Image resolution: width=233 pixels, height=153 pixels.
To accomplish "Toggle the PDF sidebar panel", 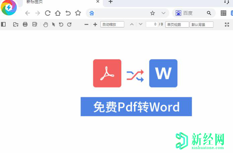I will 3,24.
